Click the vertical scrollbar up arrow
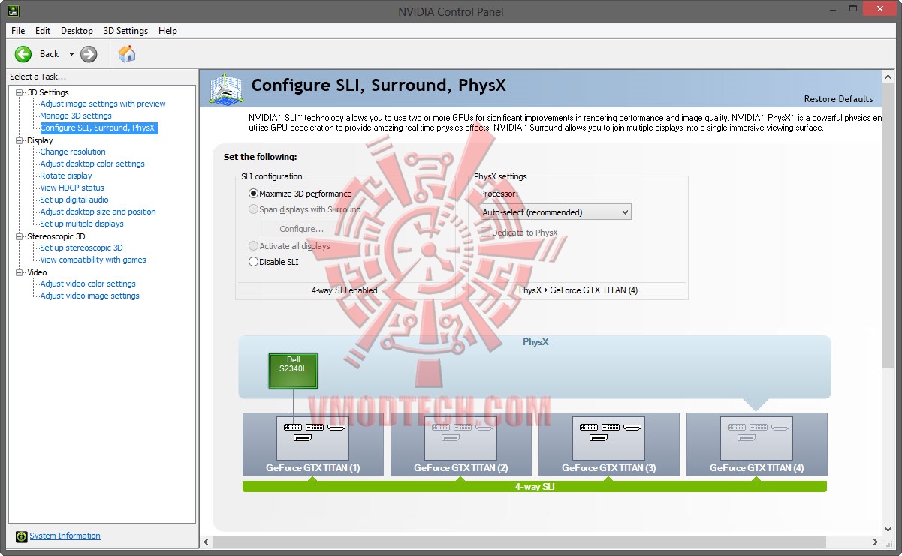 click(888, 76)
